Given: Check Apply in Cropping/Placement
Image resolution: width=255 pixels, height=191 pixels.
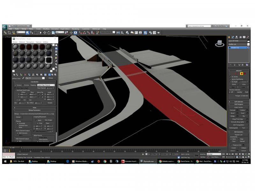Looking at the screenshot, I should click(37, 120).
